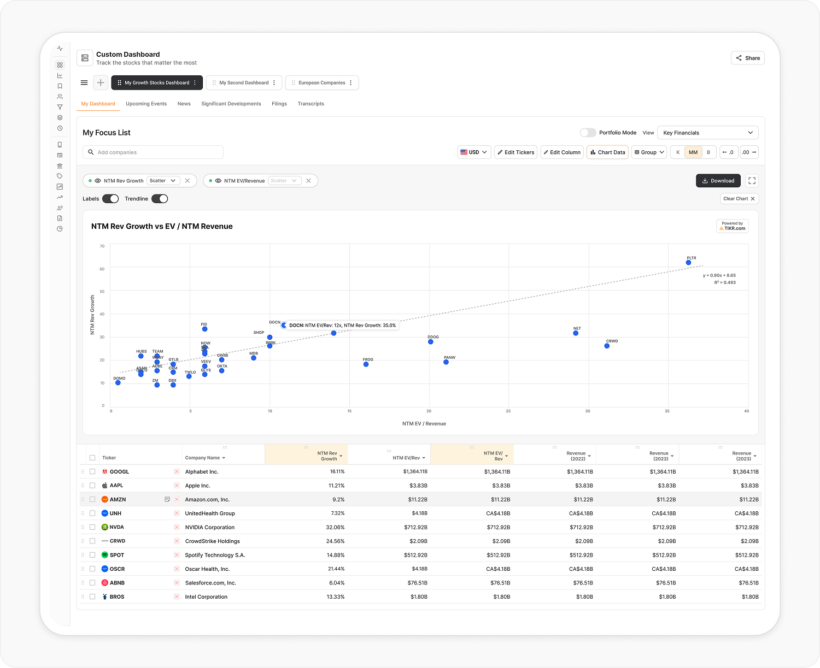
Task: Click Edit Column button
Action: 562,152
